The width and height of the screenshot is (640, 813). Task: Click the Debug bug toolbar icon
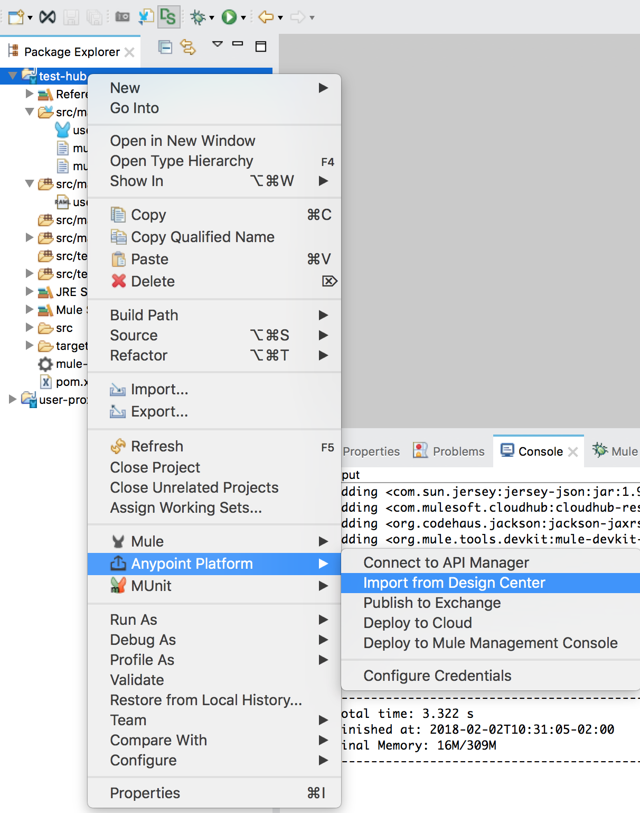pyautogui.click(x=198, y=17)
